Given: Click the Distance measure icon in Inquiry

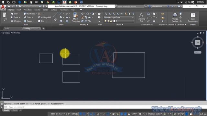Looking at the screenshot, I should coord(163,14).
